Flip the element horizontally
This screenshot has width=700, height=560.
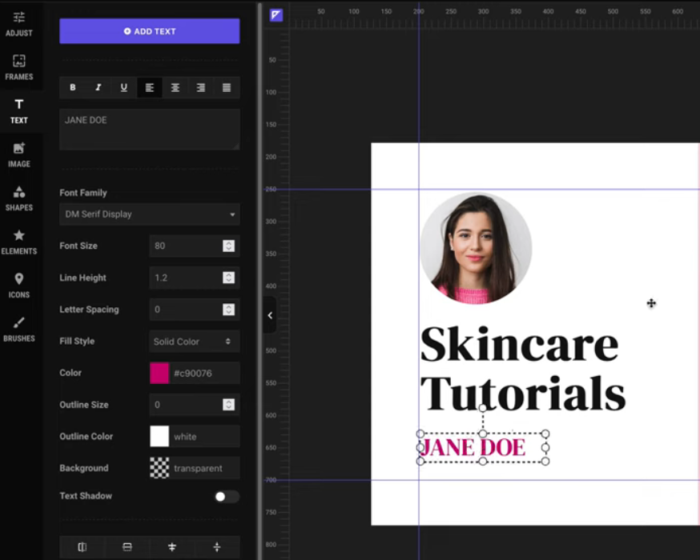point(82,547)
